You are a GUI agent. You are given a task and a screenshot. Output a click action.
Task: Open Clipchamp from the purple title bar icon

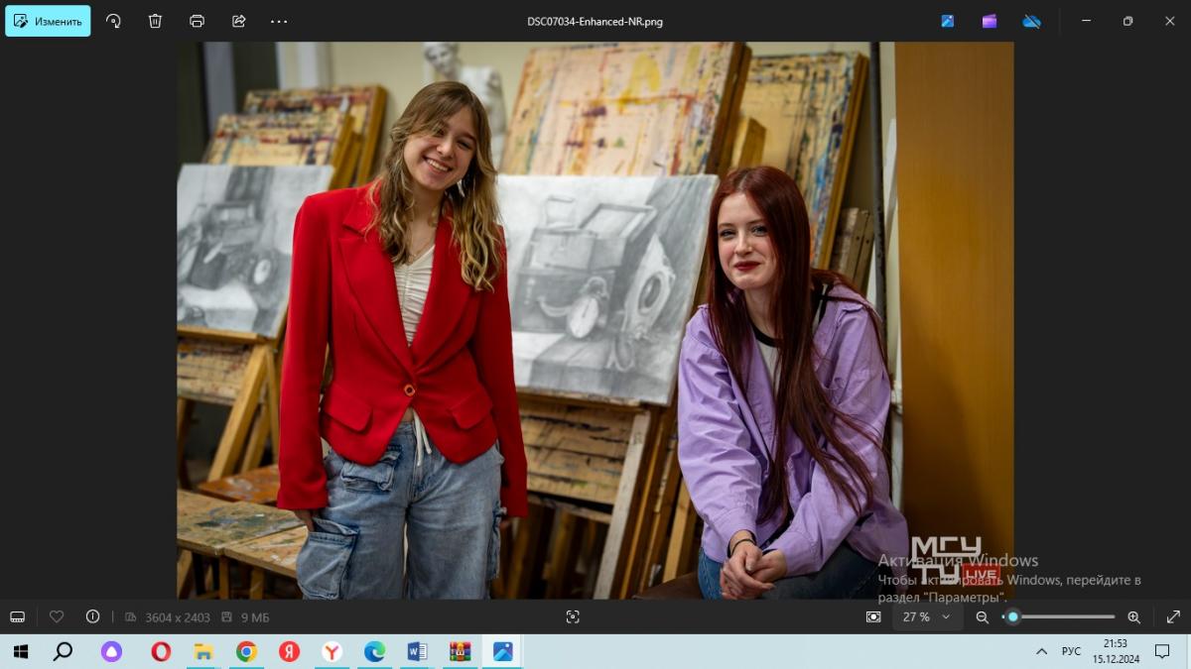coord(990,21)
